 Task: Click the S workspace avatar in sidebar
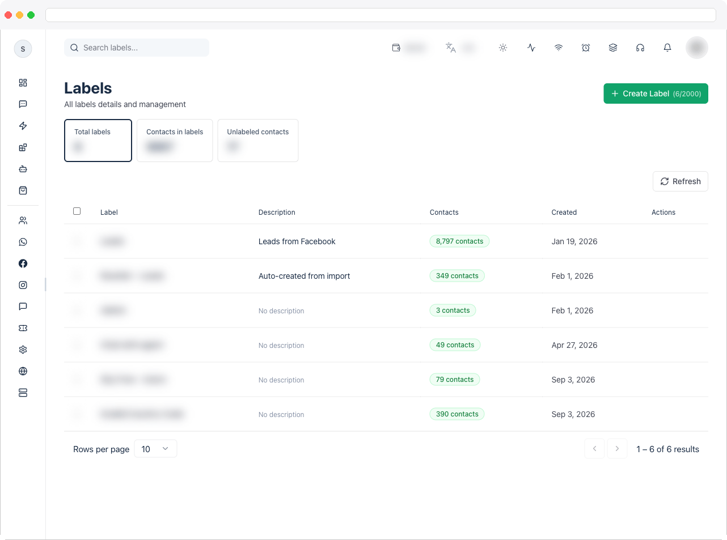point(23,49)
